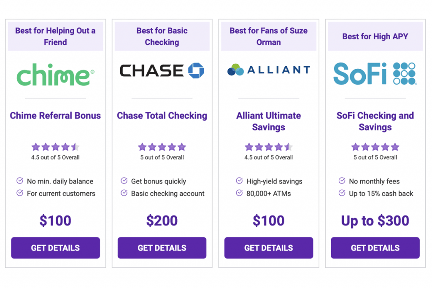Select the 'Best for High APY' banner
Viewport: 432px width, 288px height.
(x=375, y=36)
